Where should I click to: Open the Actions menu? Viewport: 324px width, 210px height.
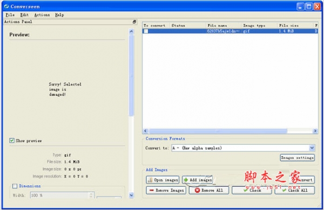(x=42, y=15)
